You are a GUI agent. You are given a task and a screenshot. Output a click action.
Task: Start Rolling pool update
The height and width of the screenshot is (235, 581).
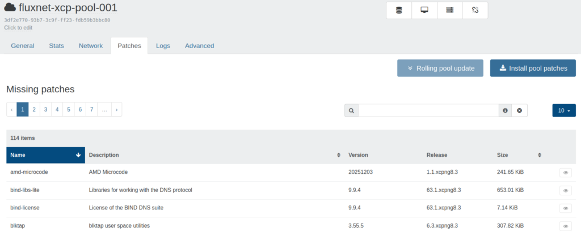440,69
